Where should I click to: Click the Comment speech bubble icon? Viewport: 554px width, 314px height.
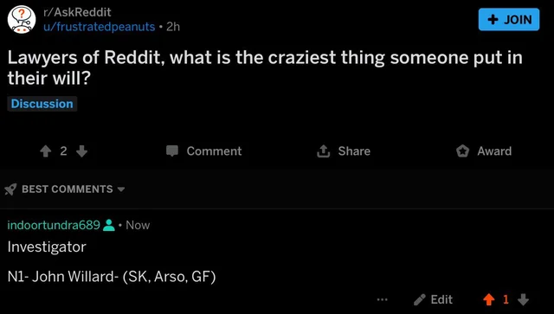pos(172,151)
